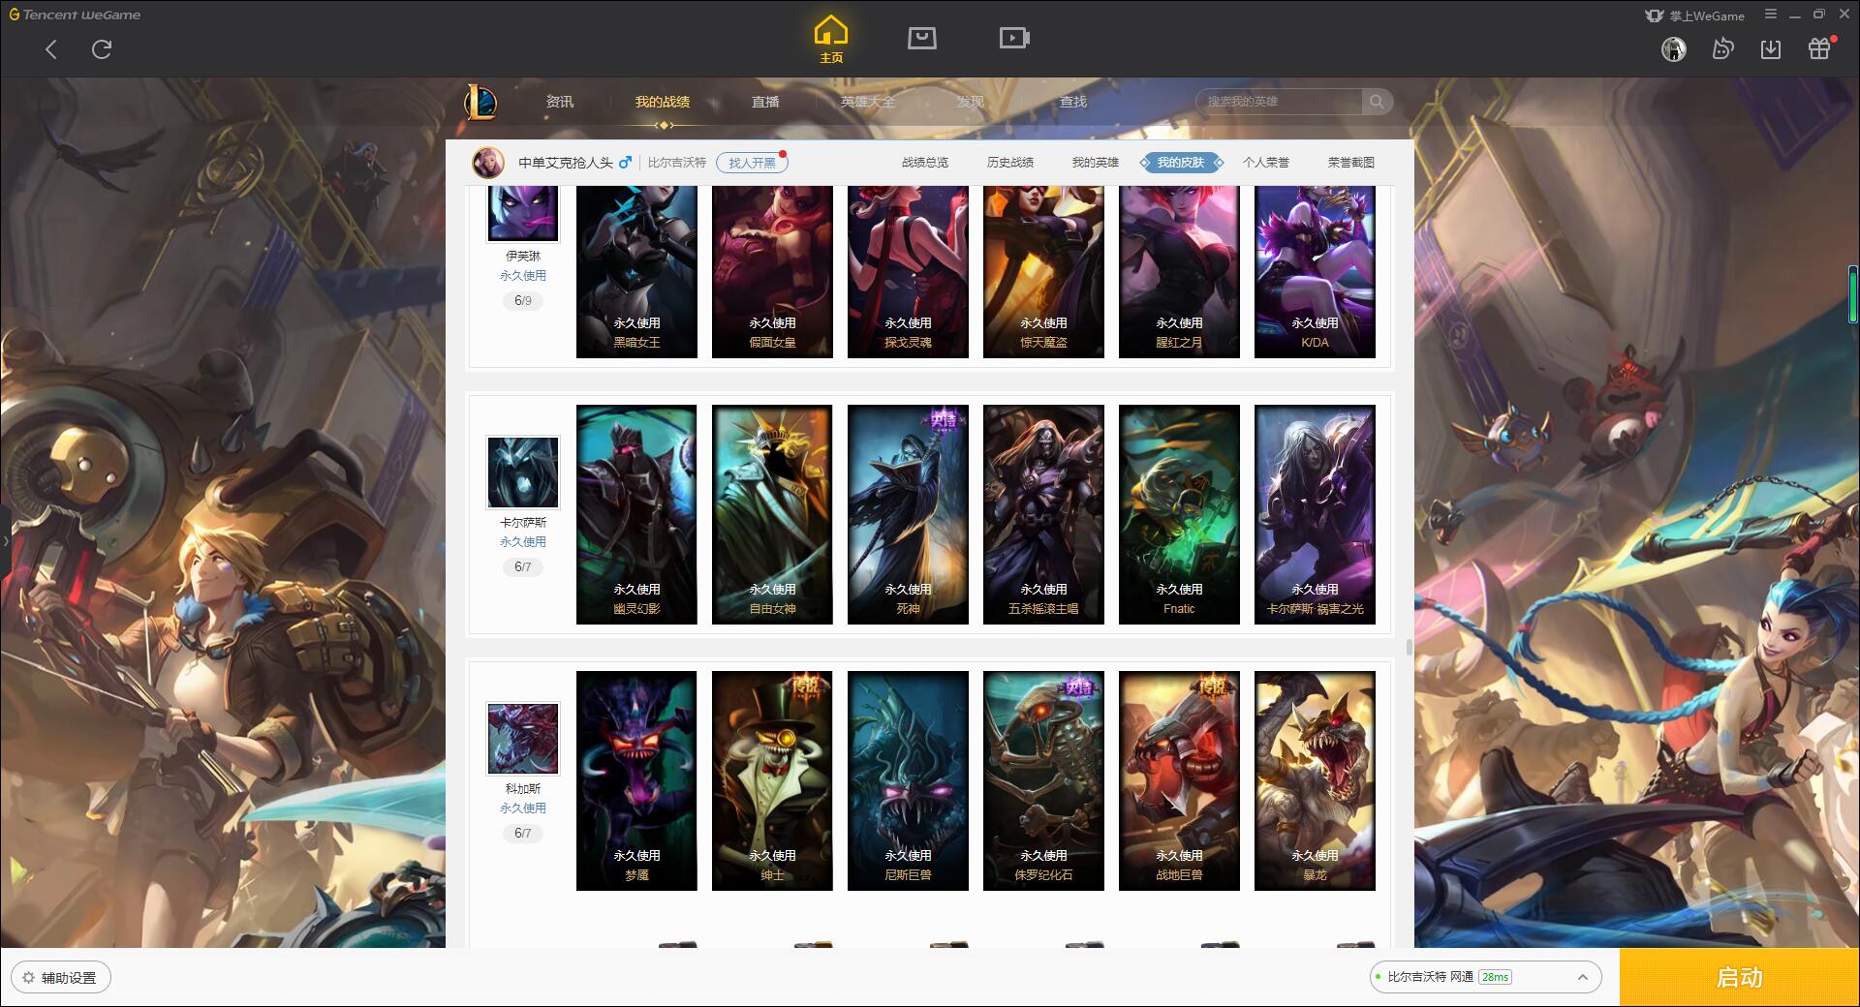Open the hamburger menu icon
The width and height of the screenshot is (1860, 1007).
[1771, 15]
